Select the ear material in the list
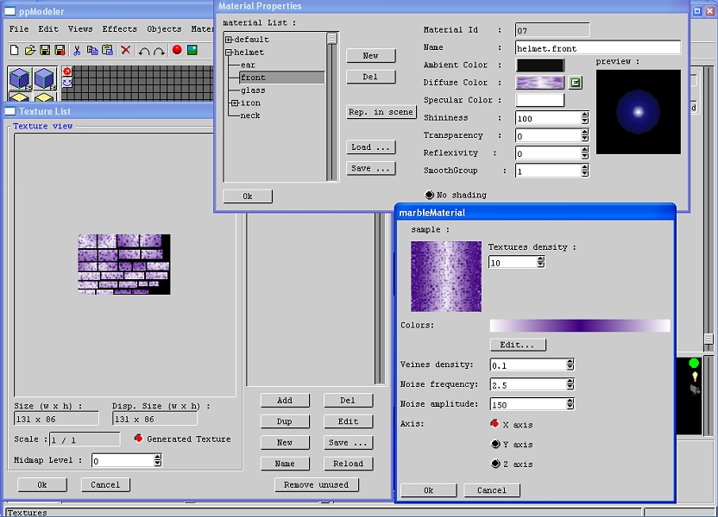The width and height of the screenshot is (718, 517). tap(248, 65)
